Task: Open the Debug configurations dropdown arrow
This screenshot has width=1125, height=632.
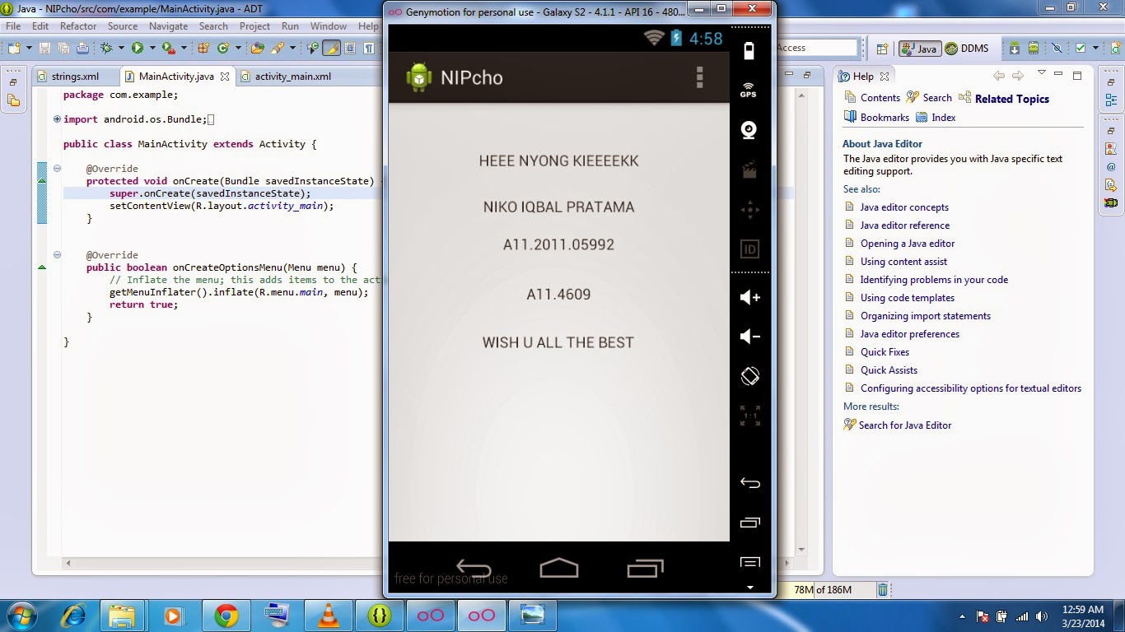Action: click(121, 48)
